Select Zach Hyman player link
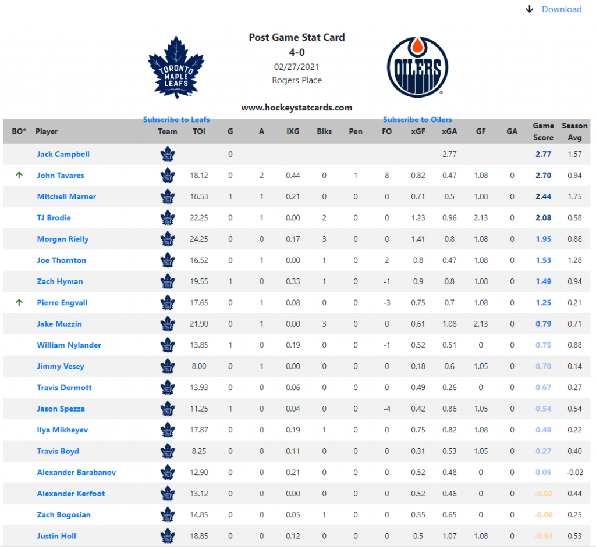Image resolution: width=596 pixels, height=547 pixels. tap(60, 282)
